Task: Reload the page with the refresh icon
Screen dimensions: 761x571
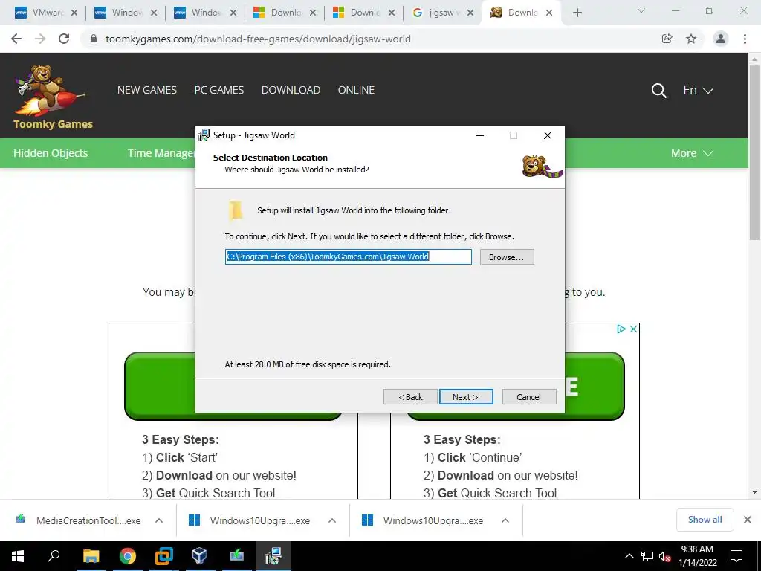Action: [x=64, y=39]
